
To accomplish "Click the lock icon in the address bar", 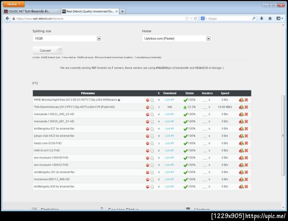I will pos(14,19).
